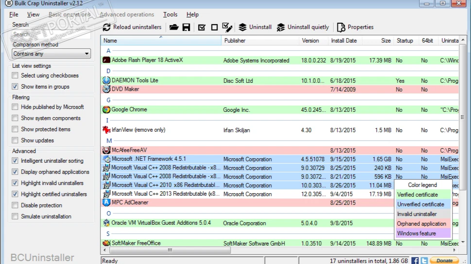Toggle Display orphaned applications

point(15,171)
